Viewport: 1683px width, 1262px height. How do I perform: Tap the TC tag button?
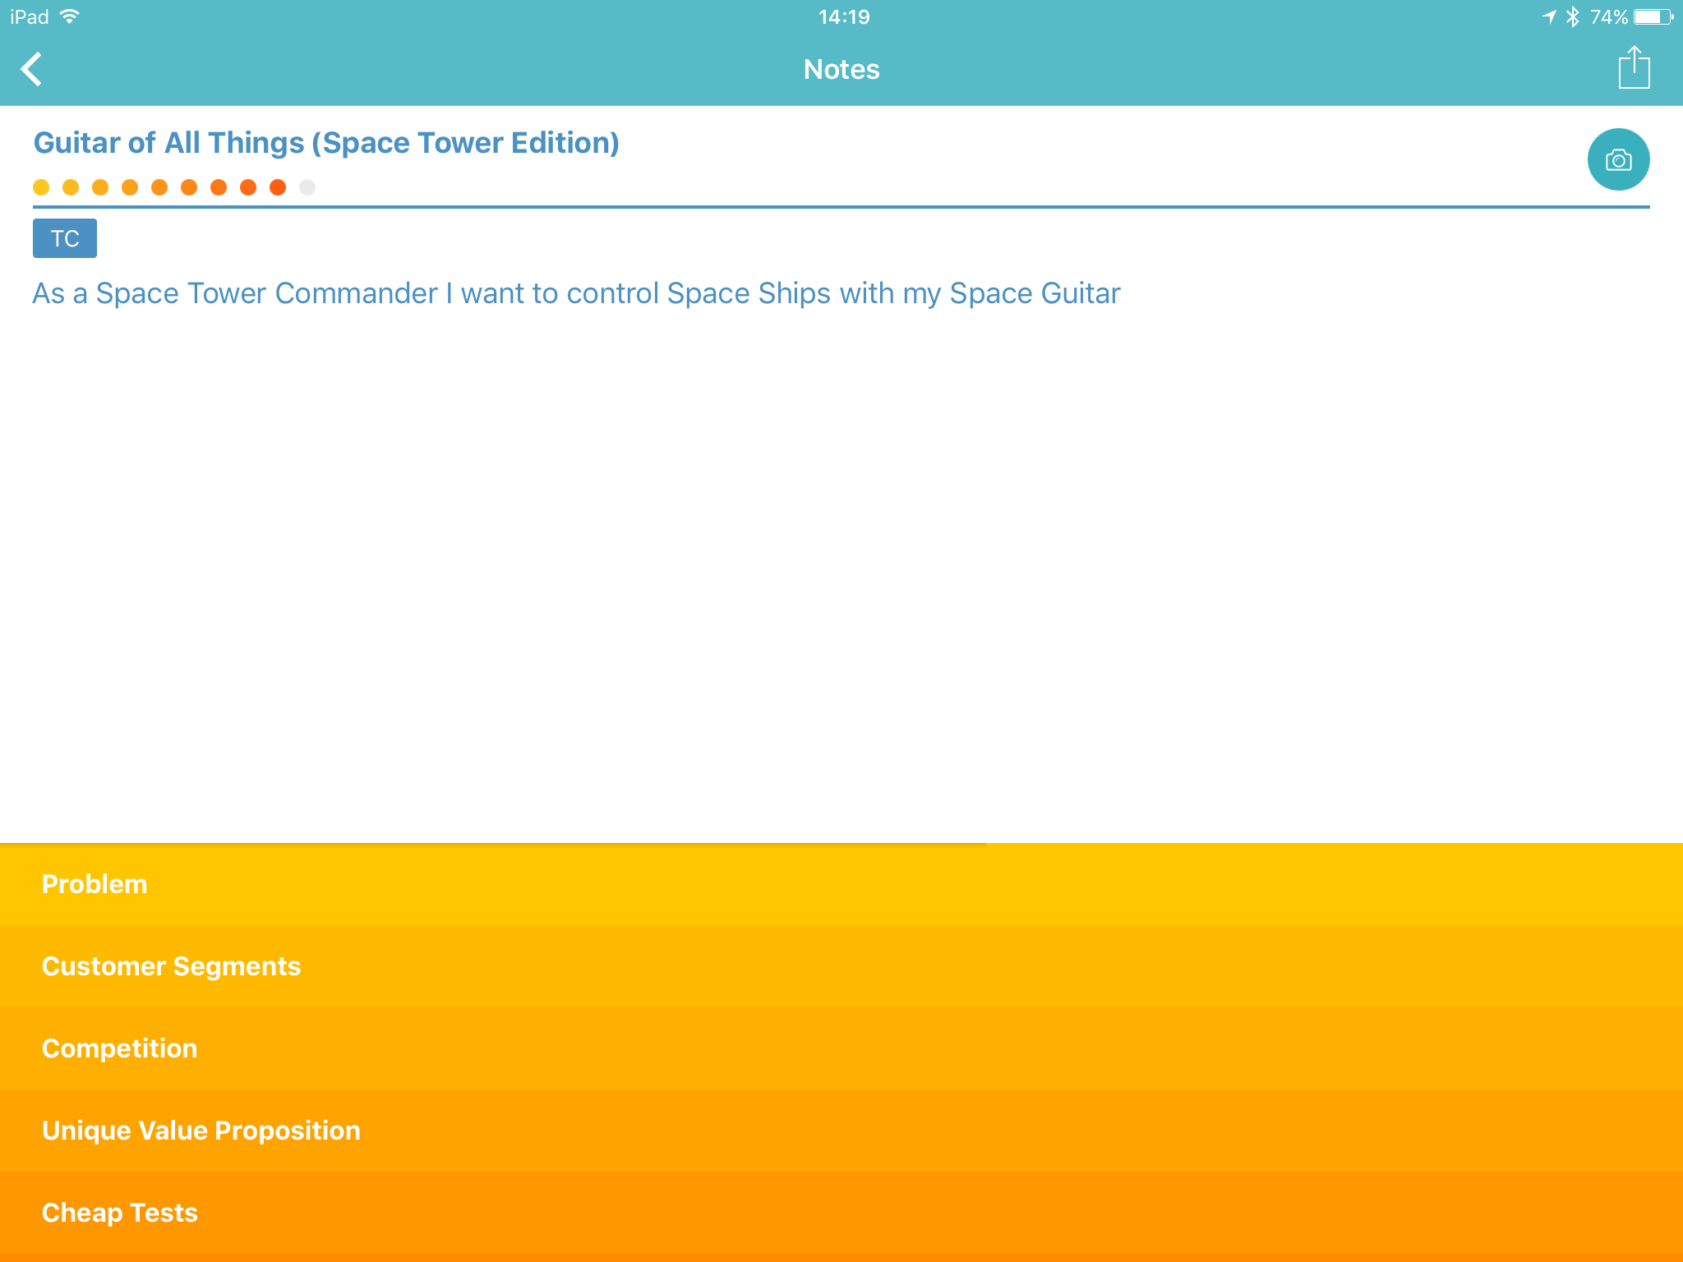(x=65, y=238)
